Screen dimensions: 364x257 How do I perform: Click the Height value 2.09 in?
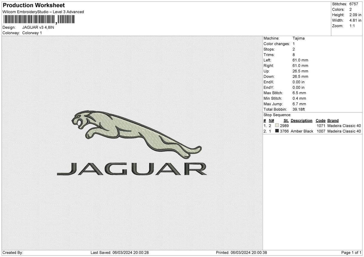click(x=355, y=15)
